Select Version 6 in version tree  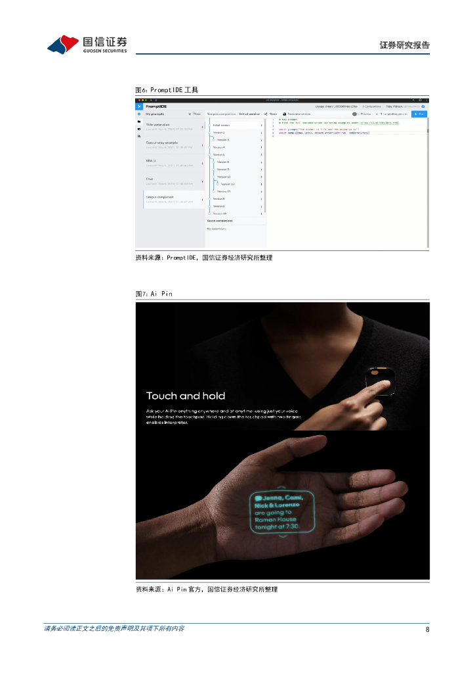click(x=222, y=162)
